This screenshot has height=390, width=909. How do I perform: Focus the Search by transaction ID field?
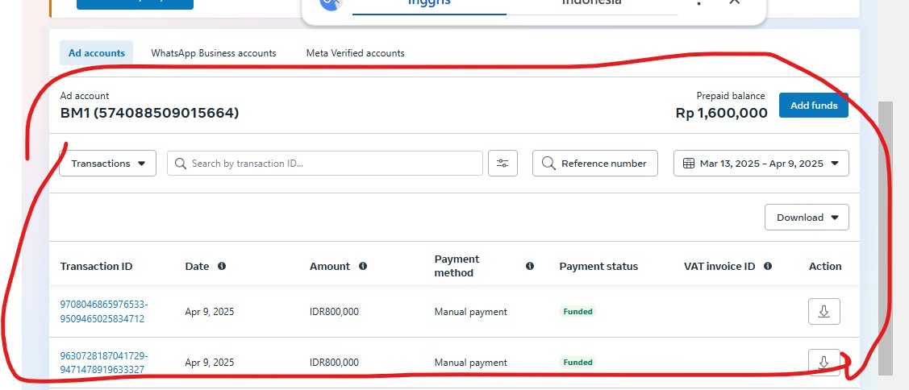(x=331, y=164)
